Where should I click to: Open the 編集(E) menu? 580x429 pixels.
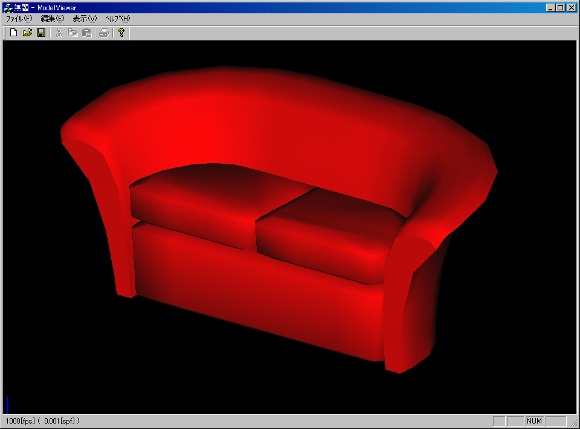(x=53, y=19)
